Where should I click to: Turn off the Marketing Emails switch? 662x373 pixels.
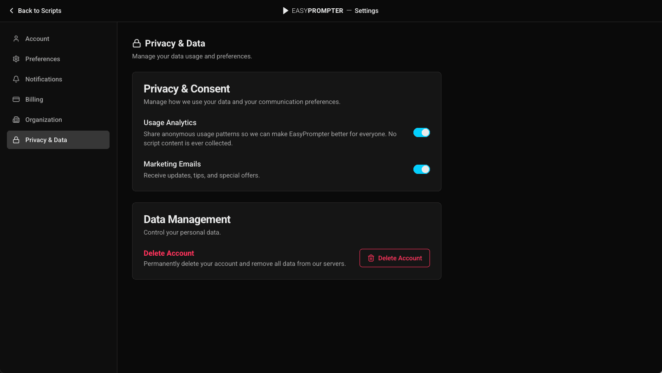(421, 169)
